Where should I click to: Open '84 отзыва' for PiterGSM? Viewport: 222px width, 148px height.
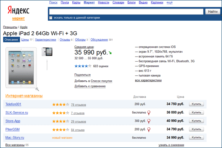pyautogui.click(x=78, y=130)
